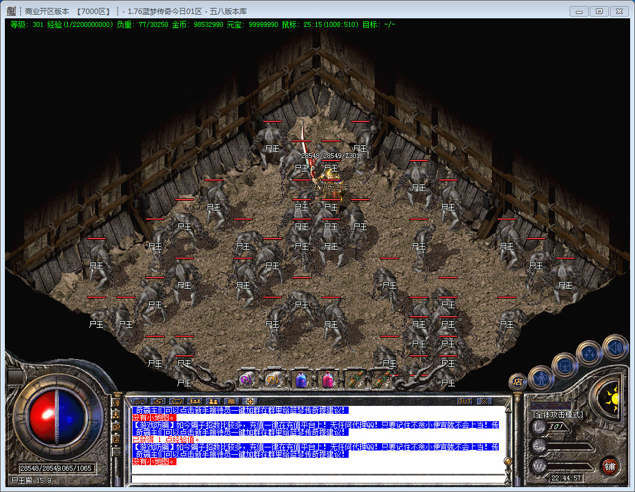Minimize the game window
Viewport: 635px width, 492px height.
[579, 12]
